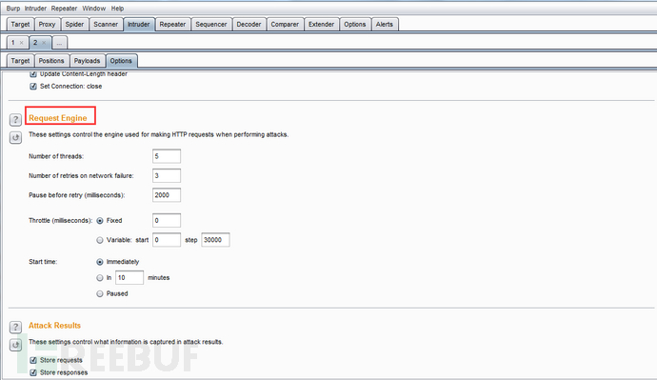Restore defaults for Attack Results section

pos(15,345)
